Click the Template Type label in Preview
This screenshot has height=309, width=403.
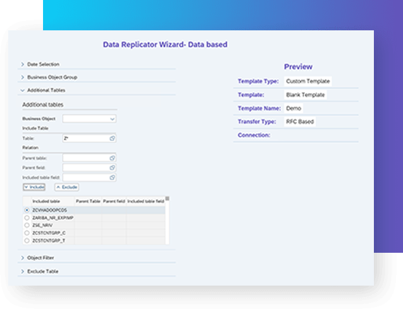(258, 82)
